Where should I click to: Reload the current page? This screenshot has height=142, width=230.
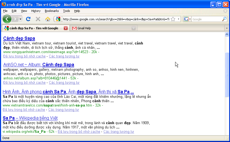[x=28, y=19]
